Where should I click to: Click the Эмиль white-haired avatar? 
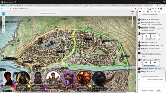click(99, 78)
